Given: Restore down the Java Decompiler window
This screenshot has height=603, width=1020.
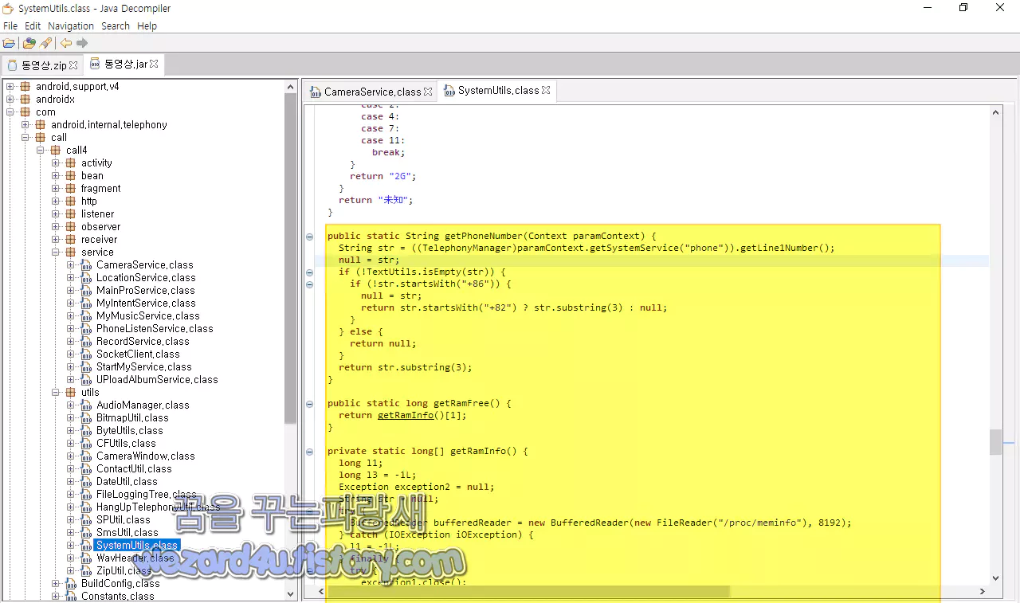Looking at the screenshot, I should click(x=963, y=8).
